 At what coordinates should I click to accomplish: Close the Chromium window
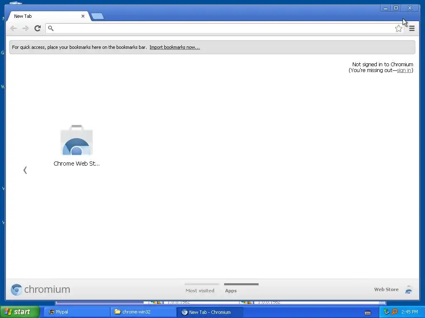(410, 8)
